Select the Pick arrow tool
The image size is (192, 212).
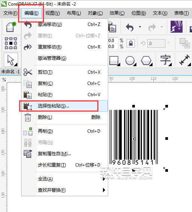11,60
